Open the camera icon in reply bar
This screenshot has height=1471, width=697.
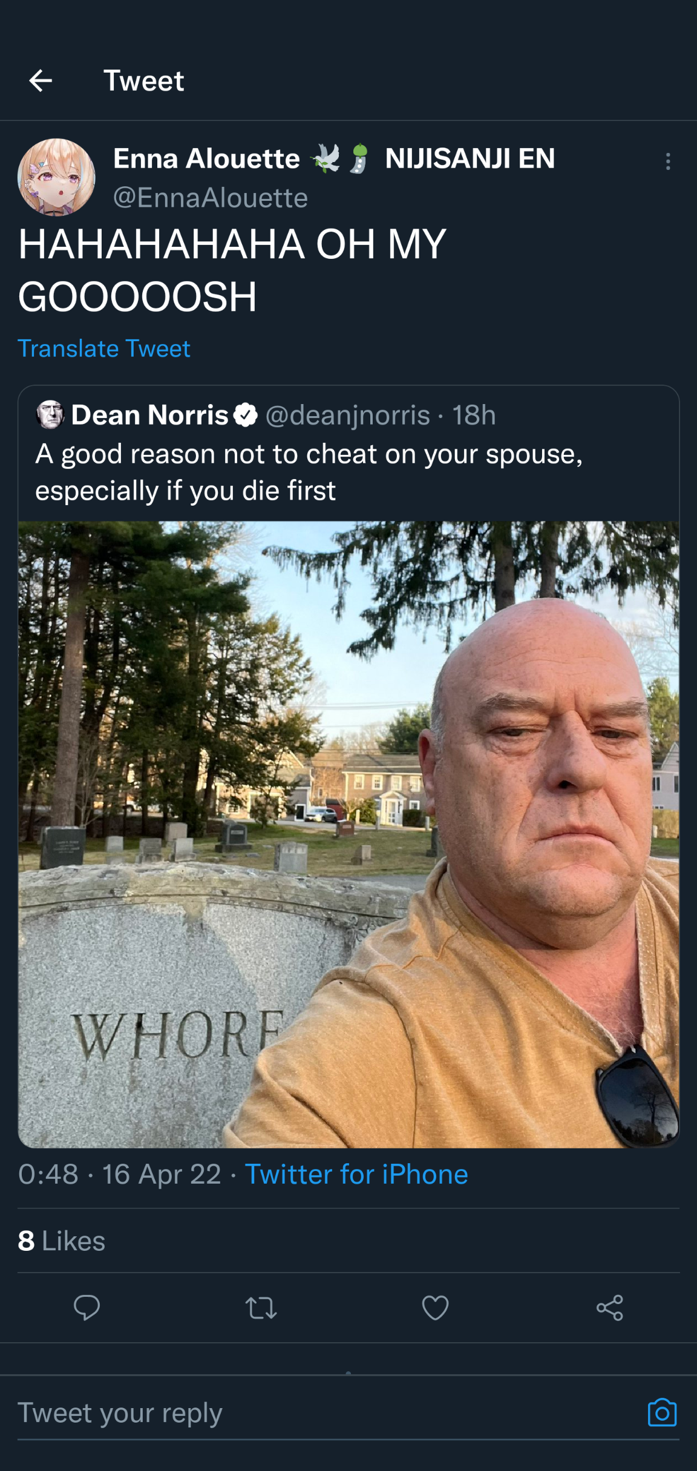[662, 1413]
